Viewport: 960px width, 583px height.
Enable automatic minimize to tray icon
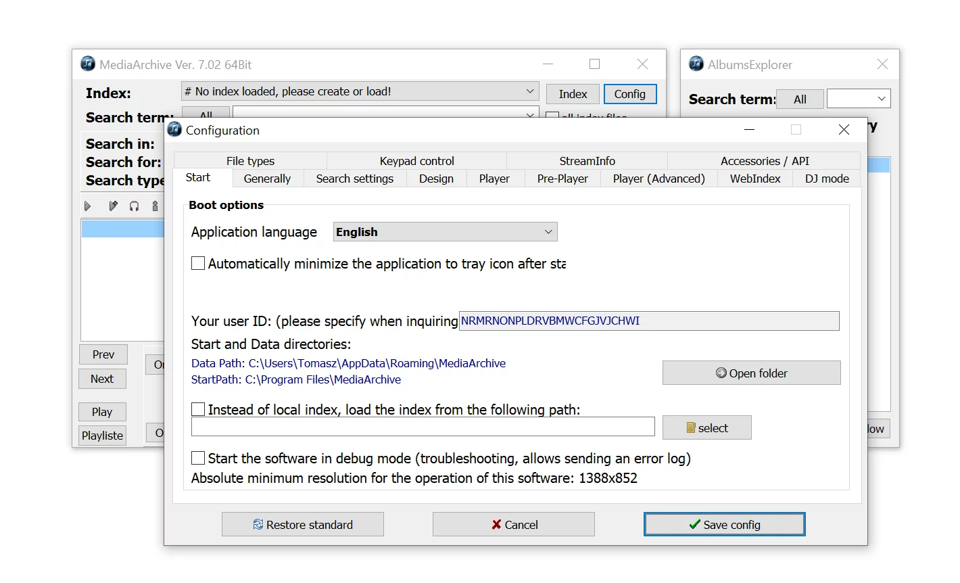198,263
